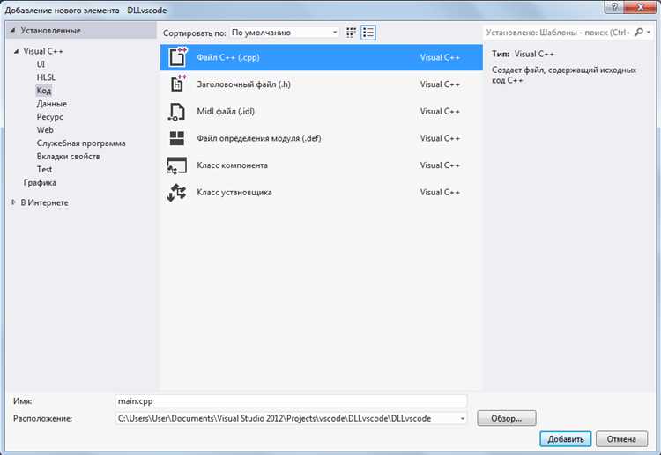This screenshot has width=661, height=455.
Task: Click the 'Обзор...' browse button
Action: coord(506,418)
